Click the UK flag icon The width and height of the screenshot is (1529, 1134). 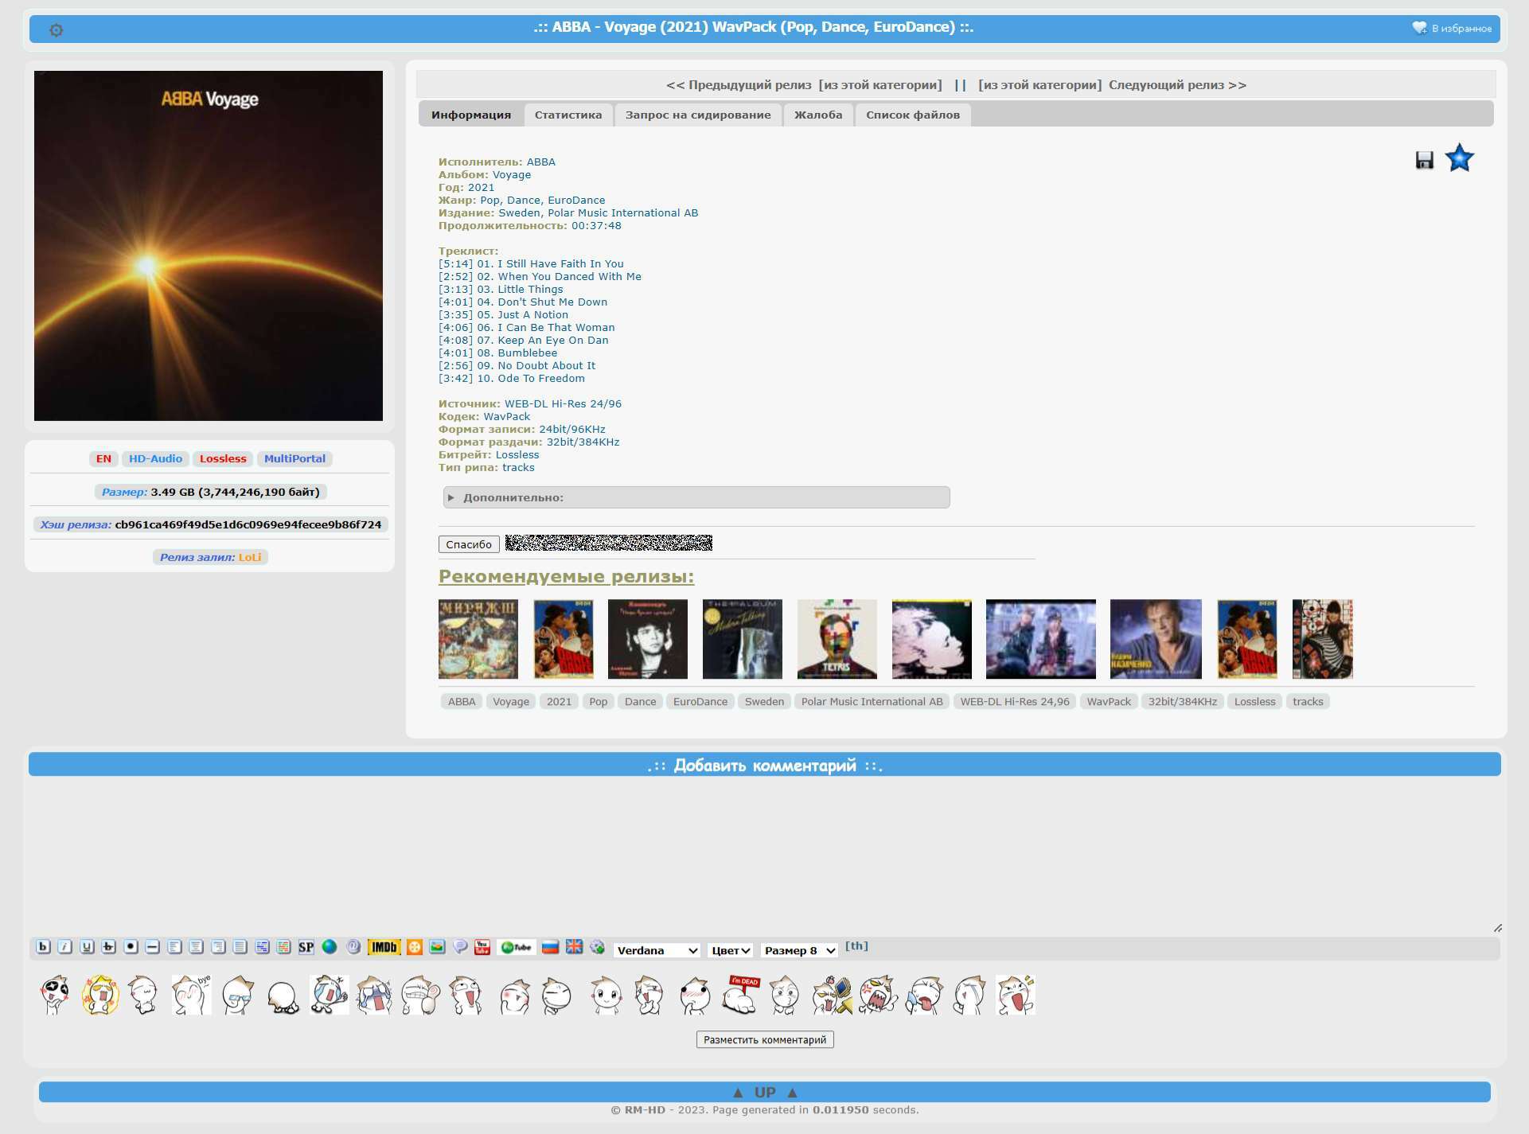pyautogui.click(x=574, y=947)
